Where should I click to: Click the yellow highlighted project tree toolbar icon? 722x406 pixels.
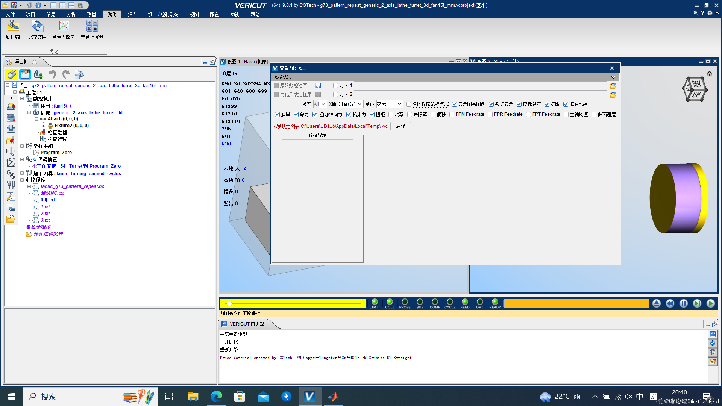pos(11,74)
